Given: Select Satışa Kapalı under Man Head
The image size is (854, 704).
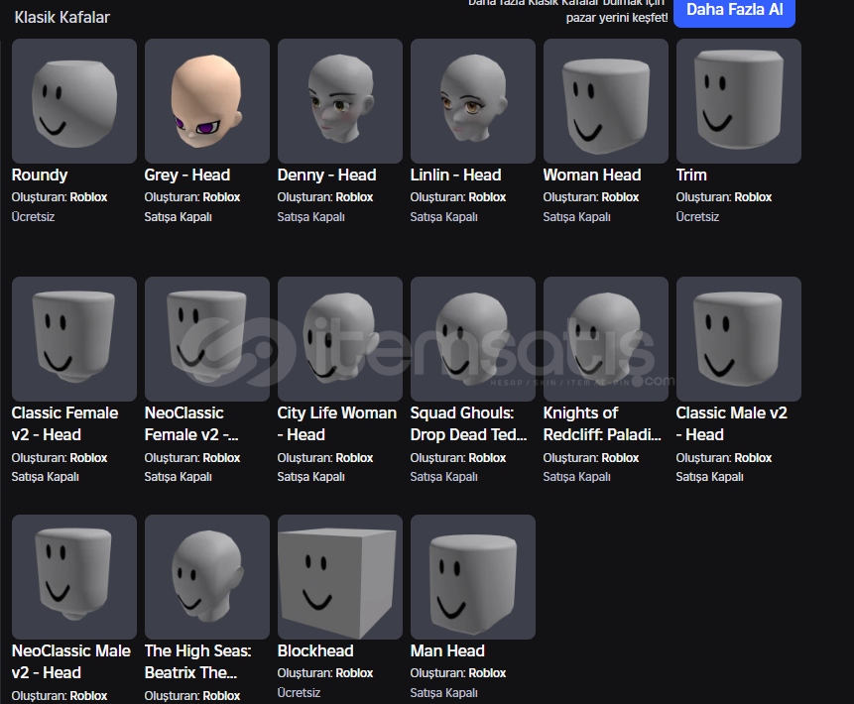Looking at the screenshot, I should pyautogui.click(x=444, y=692).
